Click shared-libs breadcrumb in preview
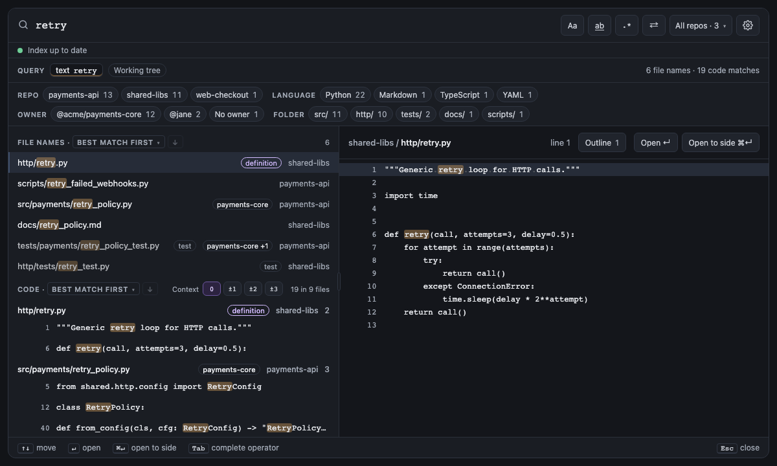This screenshot has height=466, width=777. coord(371,143)
